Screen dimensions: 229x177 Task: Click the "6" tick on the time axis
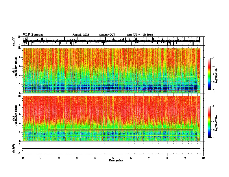click(x=131, y=158)
